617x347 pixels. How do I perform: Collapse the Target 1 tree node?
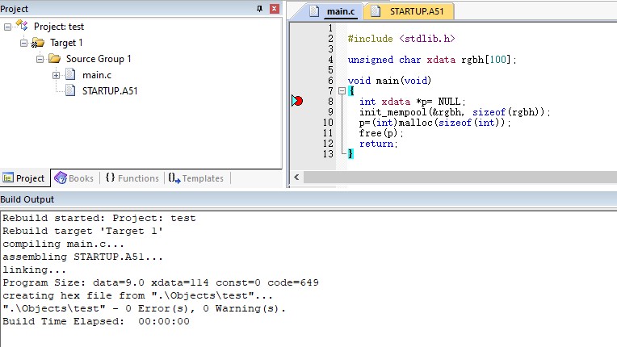point(23,43)
